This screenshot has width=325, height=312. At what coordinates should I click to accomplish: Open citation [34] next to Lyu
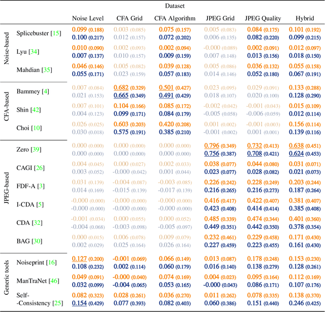point(34,52)
